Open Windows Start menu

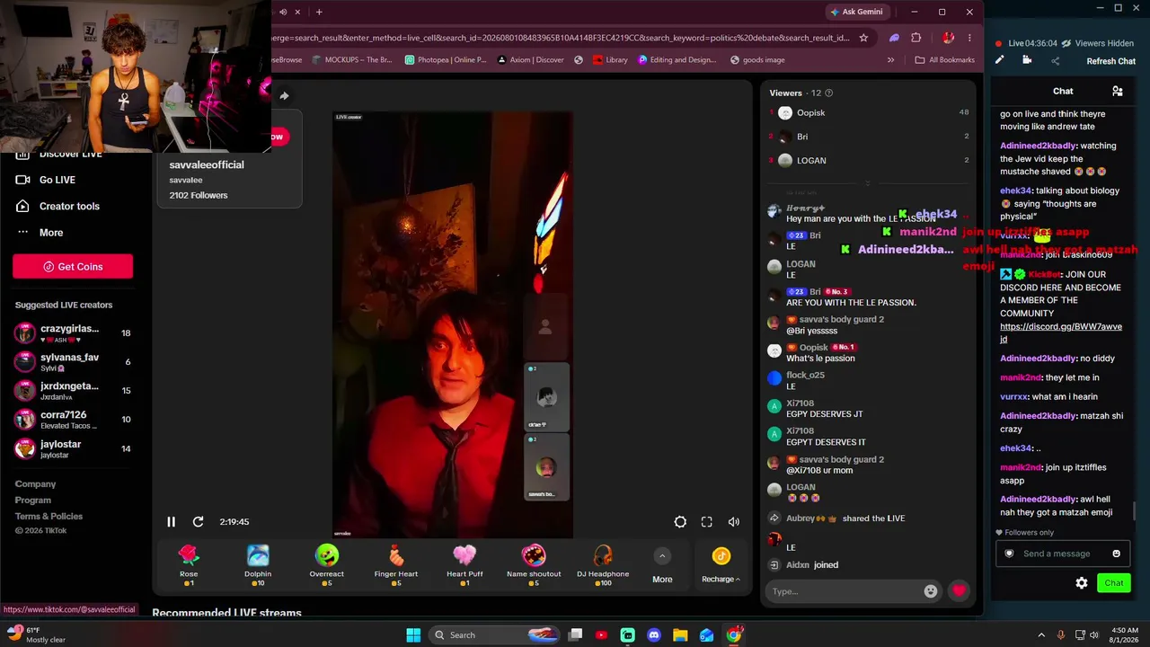(413, 635)
